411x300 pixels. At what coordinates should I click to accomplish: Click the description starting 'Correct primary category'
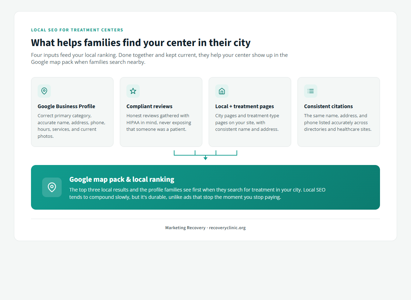point(71,126)
